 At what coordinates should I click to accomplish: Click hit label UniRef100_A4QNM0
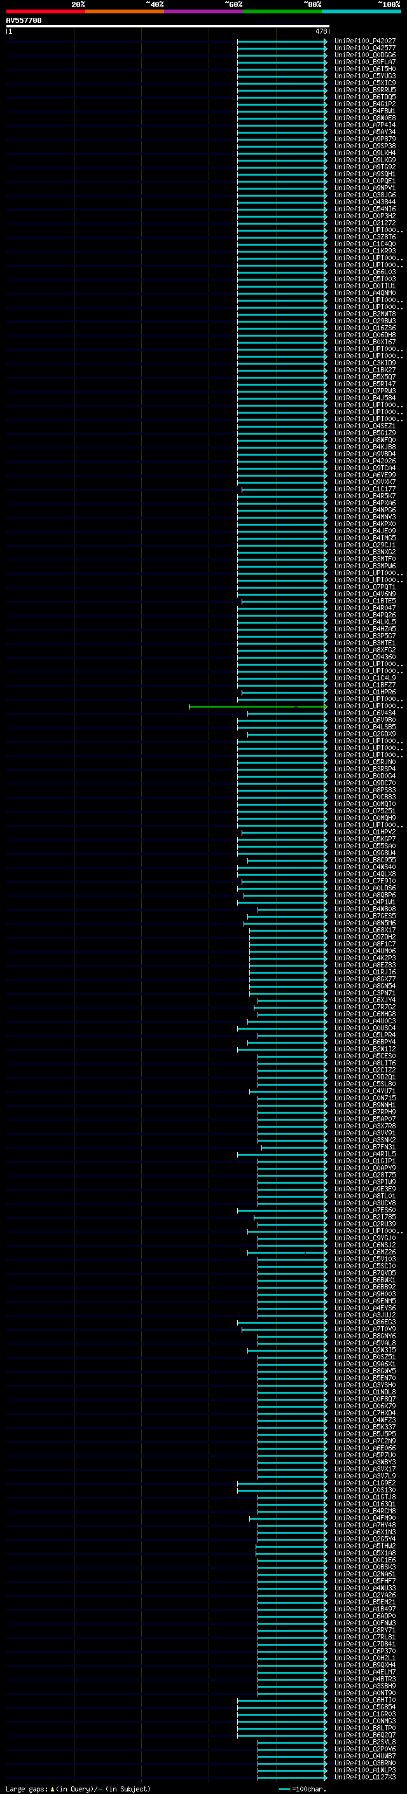point(365,293)
